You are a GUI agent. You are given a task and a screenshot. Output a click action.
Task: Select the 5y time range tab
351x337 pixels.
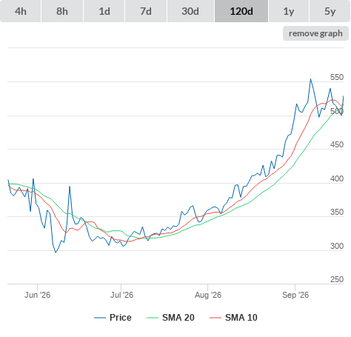point(330,11)
